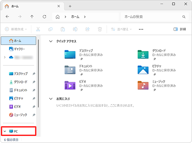Click the pin icon beside sidebar ダウンロード

(34, 82)
